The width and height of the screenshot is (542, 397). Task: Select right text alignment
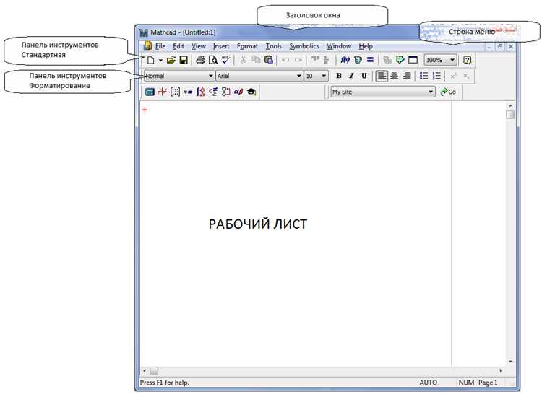click(407, 76)
